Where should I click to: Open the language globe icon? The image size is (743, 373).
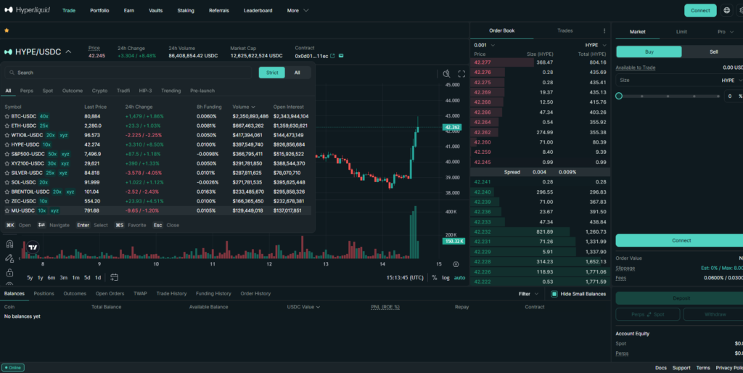point(726,10)
